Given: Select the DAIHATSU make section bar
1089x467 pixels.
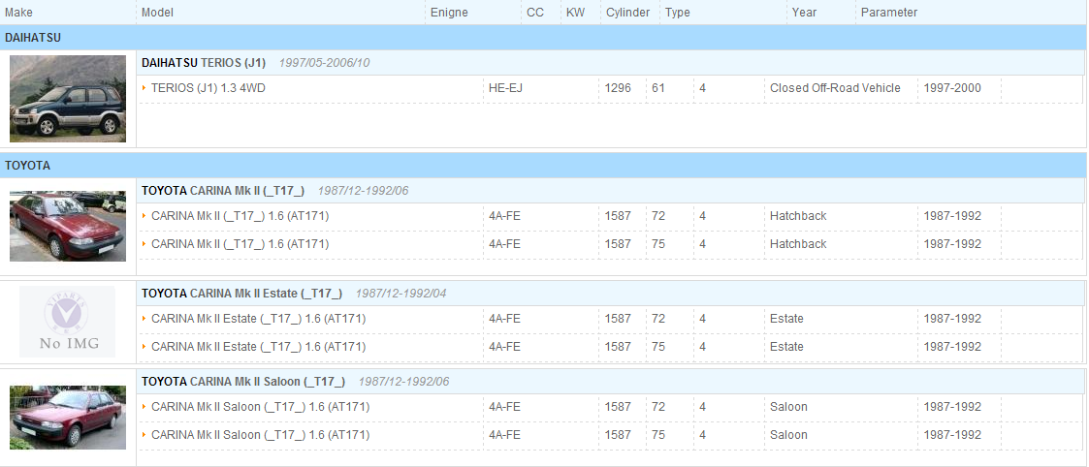Looking at the screenshot, I should [543, 38].
